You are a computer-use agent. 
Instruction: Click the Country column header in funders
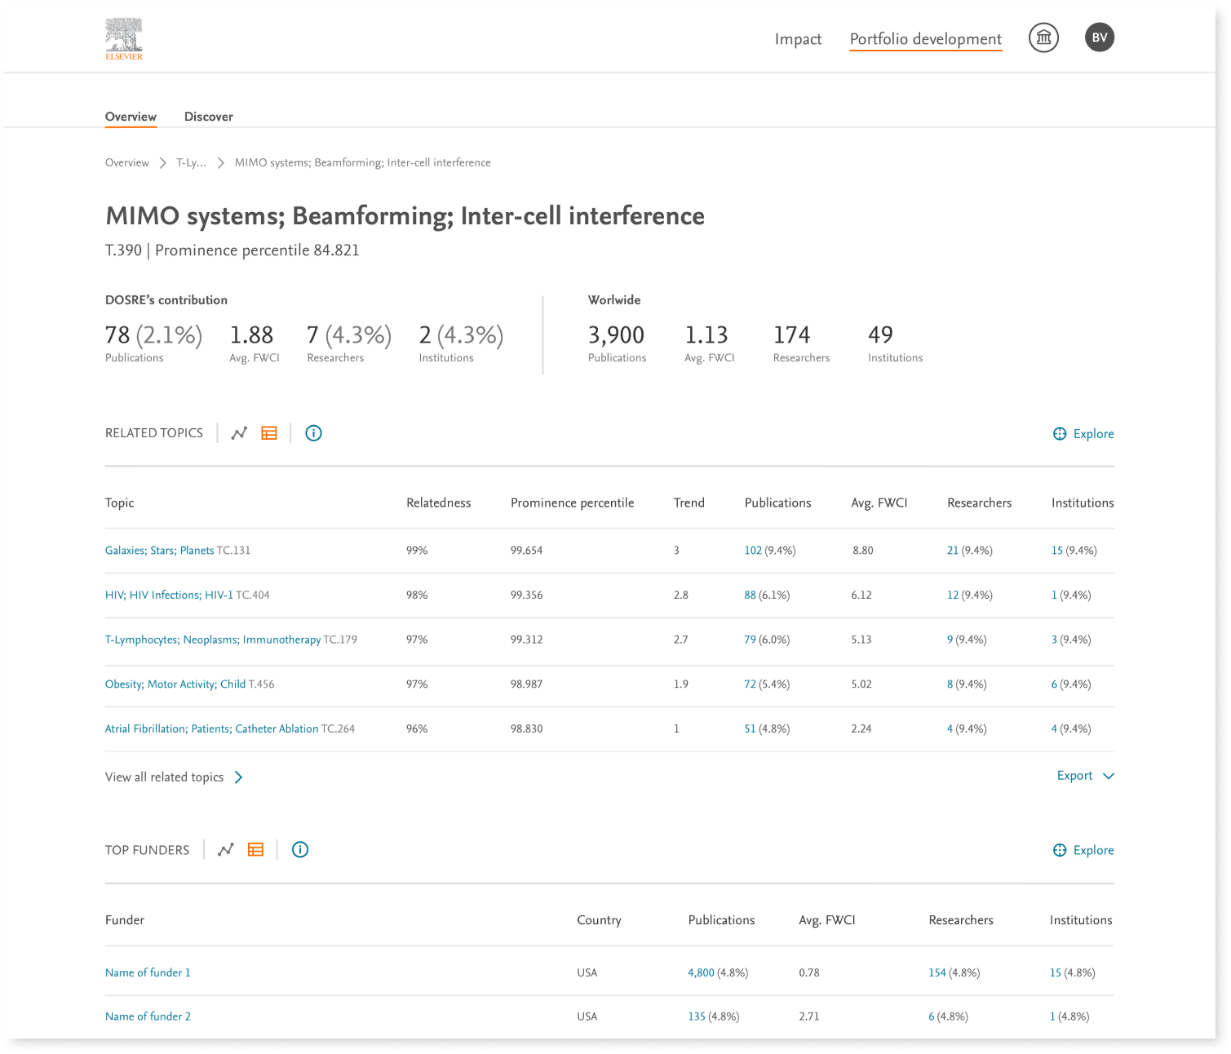point(599,920)
